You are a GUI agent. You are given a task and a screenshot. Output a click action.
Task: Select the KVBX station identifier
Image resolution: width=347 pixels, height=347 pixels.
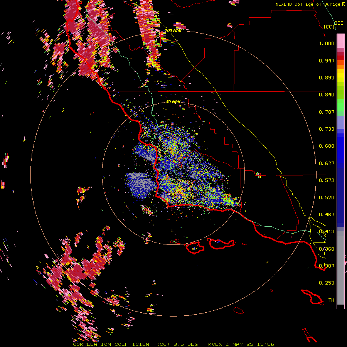tap(215, 344)
